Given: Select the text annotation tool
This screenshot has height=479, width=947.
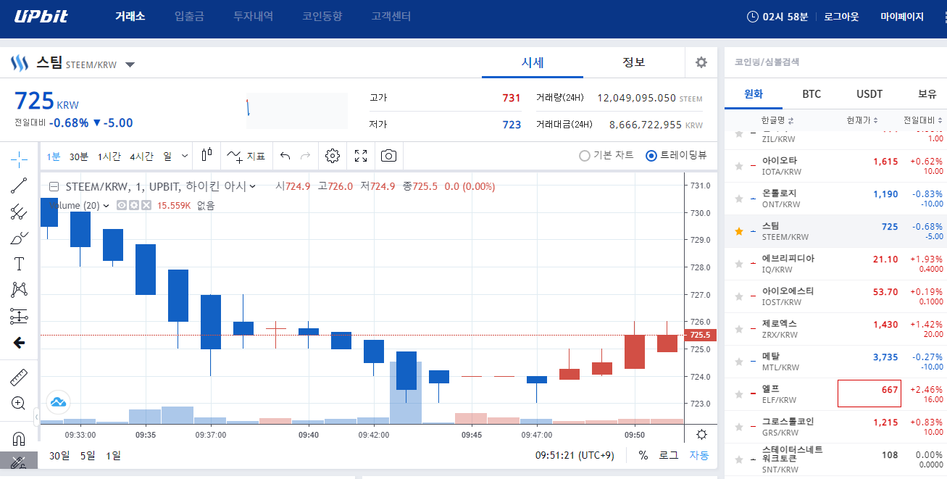Looking at the screenshot, I should coord(20,264).
